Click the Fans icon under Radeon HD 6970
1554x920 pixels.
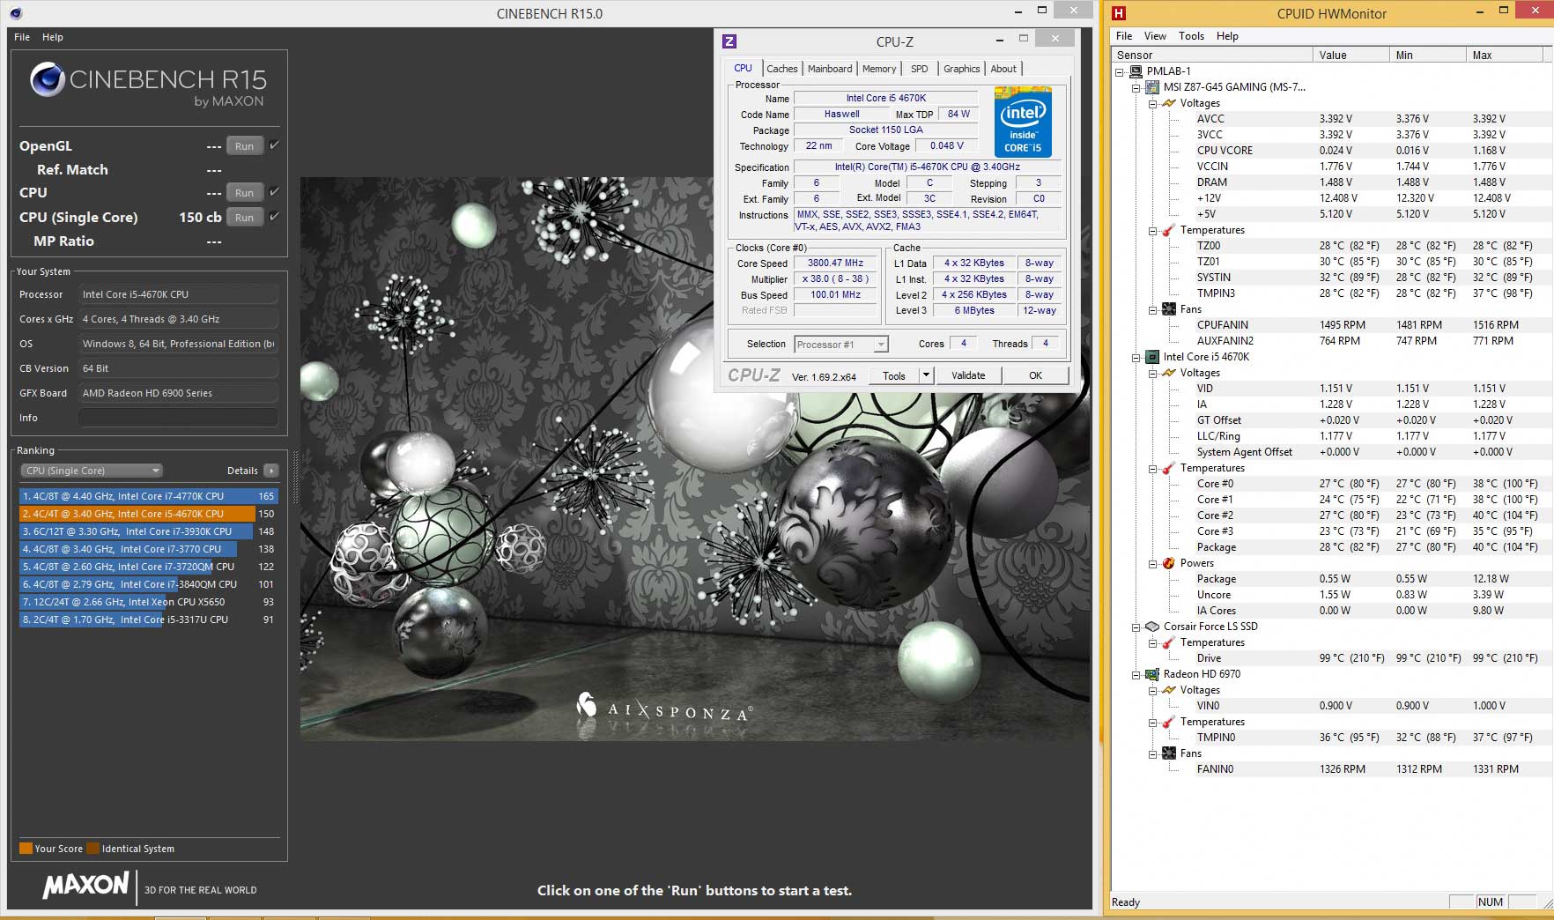tap(1169, 753)
